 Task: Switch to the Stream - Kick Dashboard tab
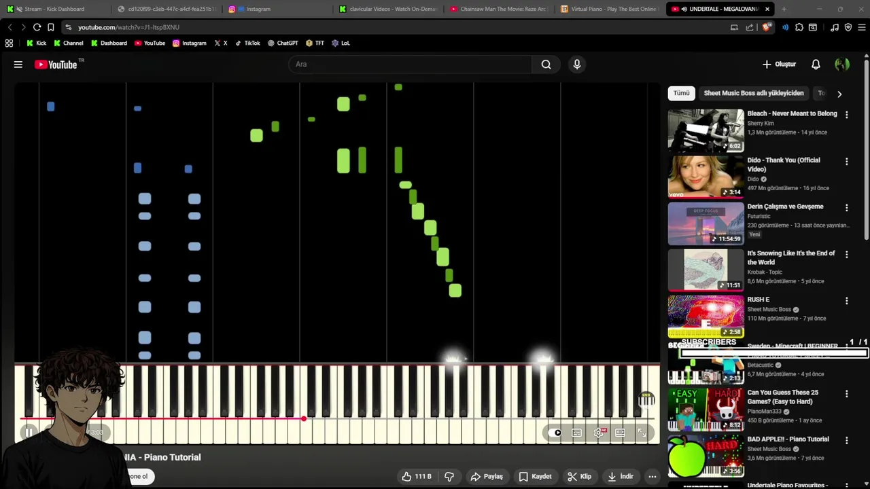point(54,9)
